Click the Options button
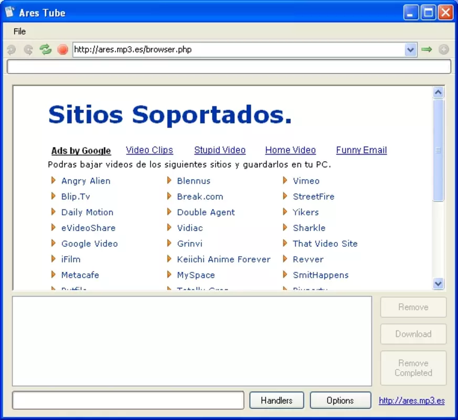This screenshot has height=420, width=458. point(340,400)
